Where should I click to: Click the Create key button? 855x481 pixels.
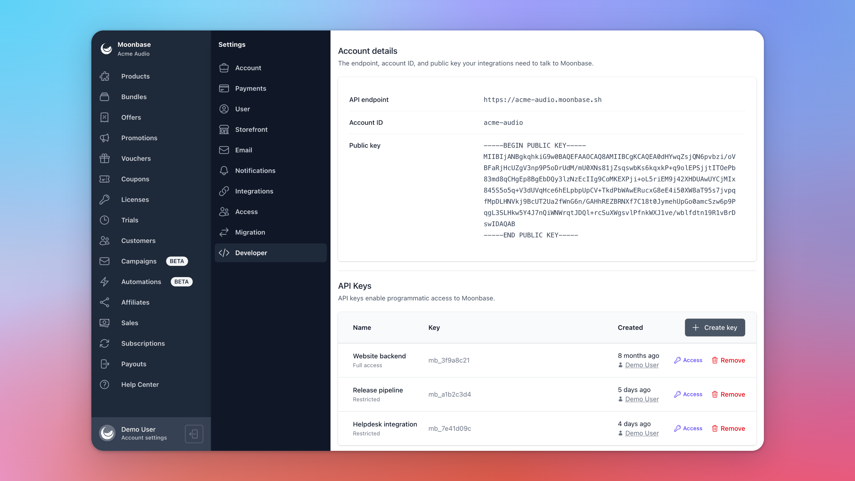[715, 328]
